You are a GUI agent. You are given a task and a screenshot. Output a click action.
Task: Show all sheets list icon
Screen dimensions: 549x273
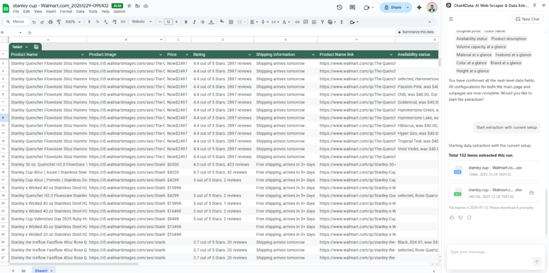tap(24, 270)
